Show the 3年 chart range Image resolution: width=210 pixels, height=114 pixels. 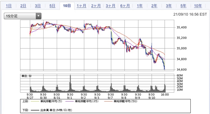pyautogui.click(x=169, y=6)
